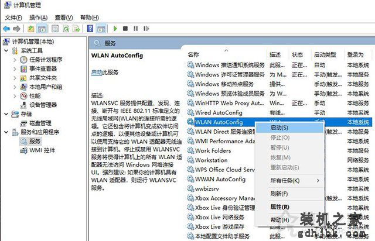Viewport: 375px width, 241px height.
Task: Collapse the 存储 tree node
Action: (x=6, y=114)
